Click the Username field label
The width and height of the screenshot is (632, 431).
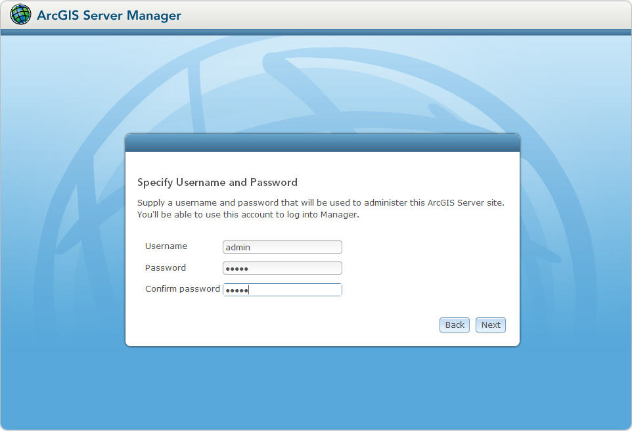click(x=165, y=246)
